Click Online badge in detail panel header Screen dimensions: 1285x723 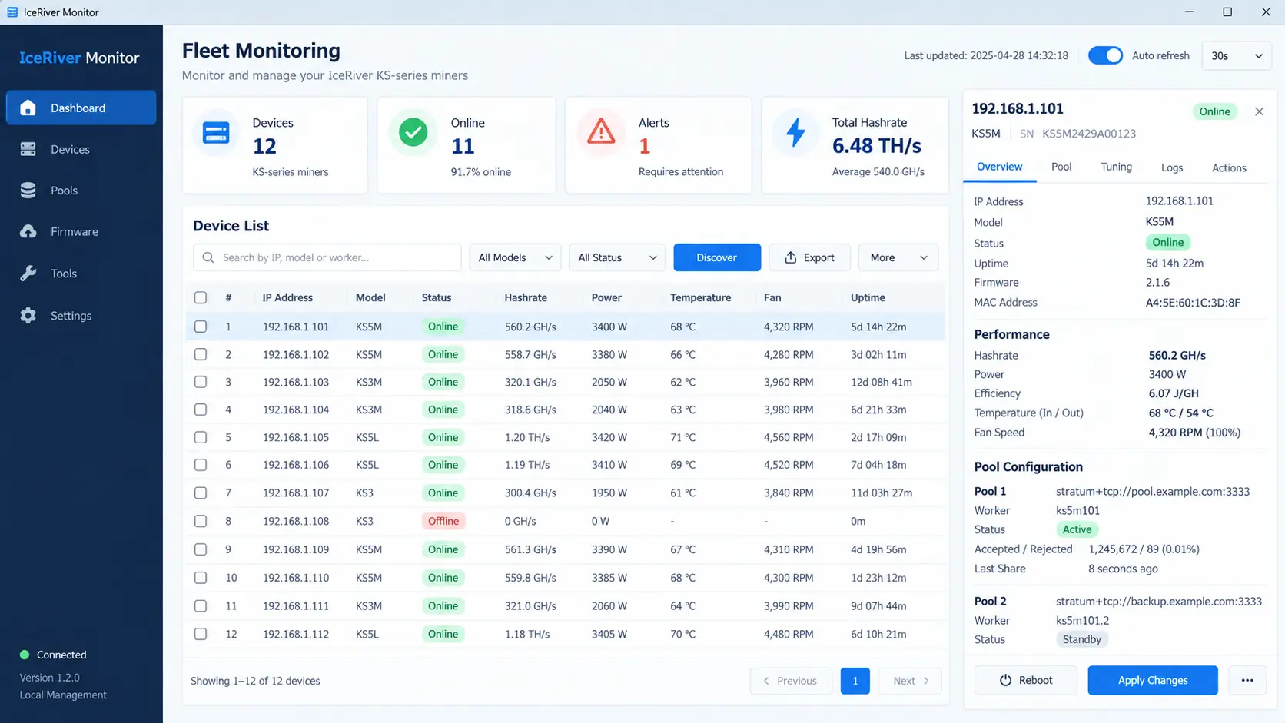[1215, 111]
